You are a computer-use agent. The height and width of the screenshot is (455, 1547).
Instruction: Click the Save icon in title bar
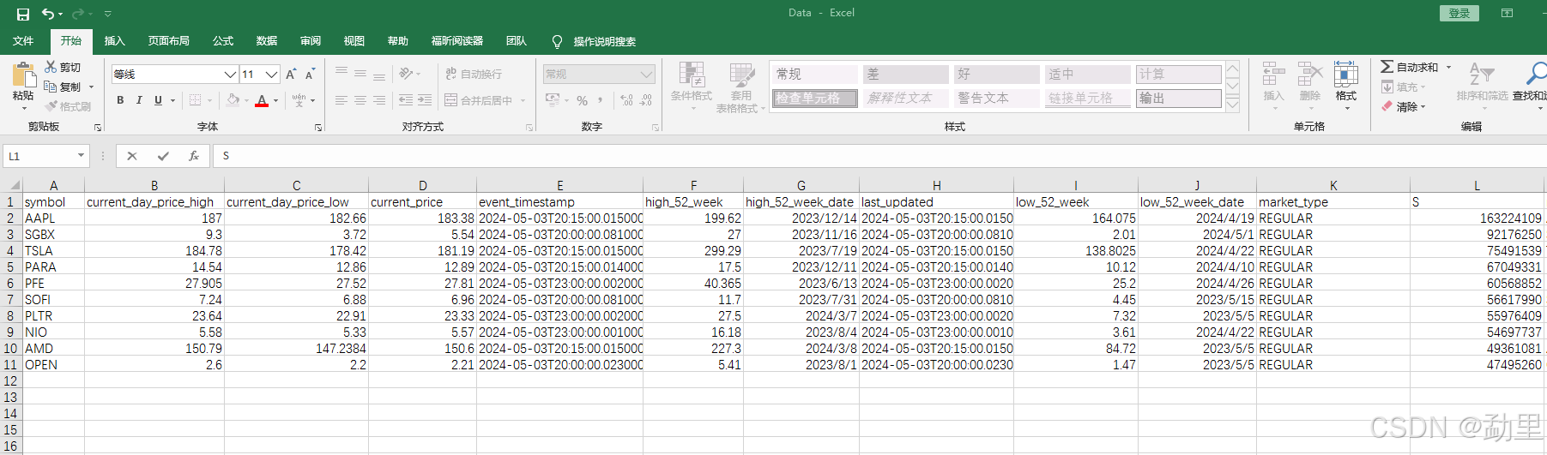click(x=23, y=14)
